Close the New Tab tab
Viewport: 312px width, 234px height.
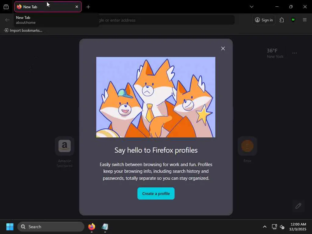[x=77, y=7]
